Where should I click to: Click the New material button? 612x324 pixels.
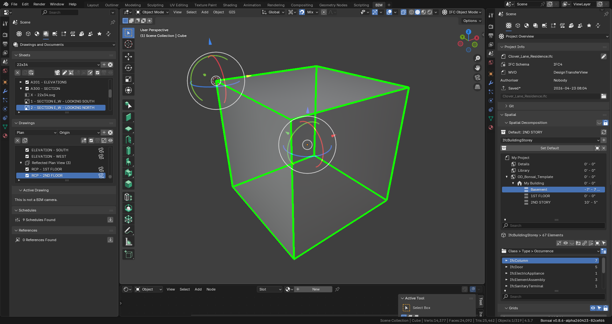[316, 289]
